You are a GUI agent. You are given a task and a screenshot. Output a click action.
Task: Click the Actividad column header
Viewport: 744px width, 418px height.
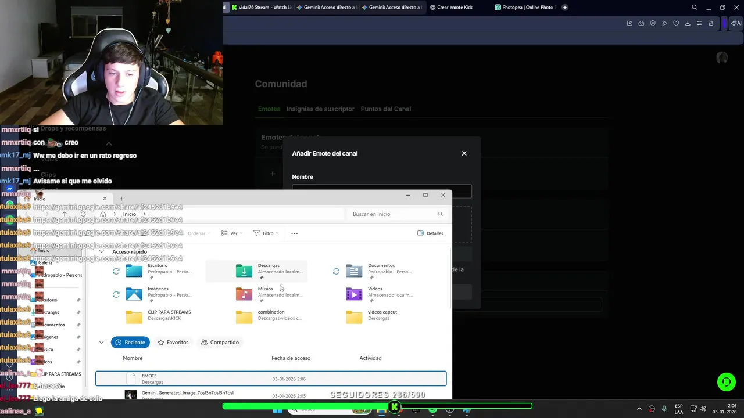tap(370, 358)
